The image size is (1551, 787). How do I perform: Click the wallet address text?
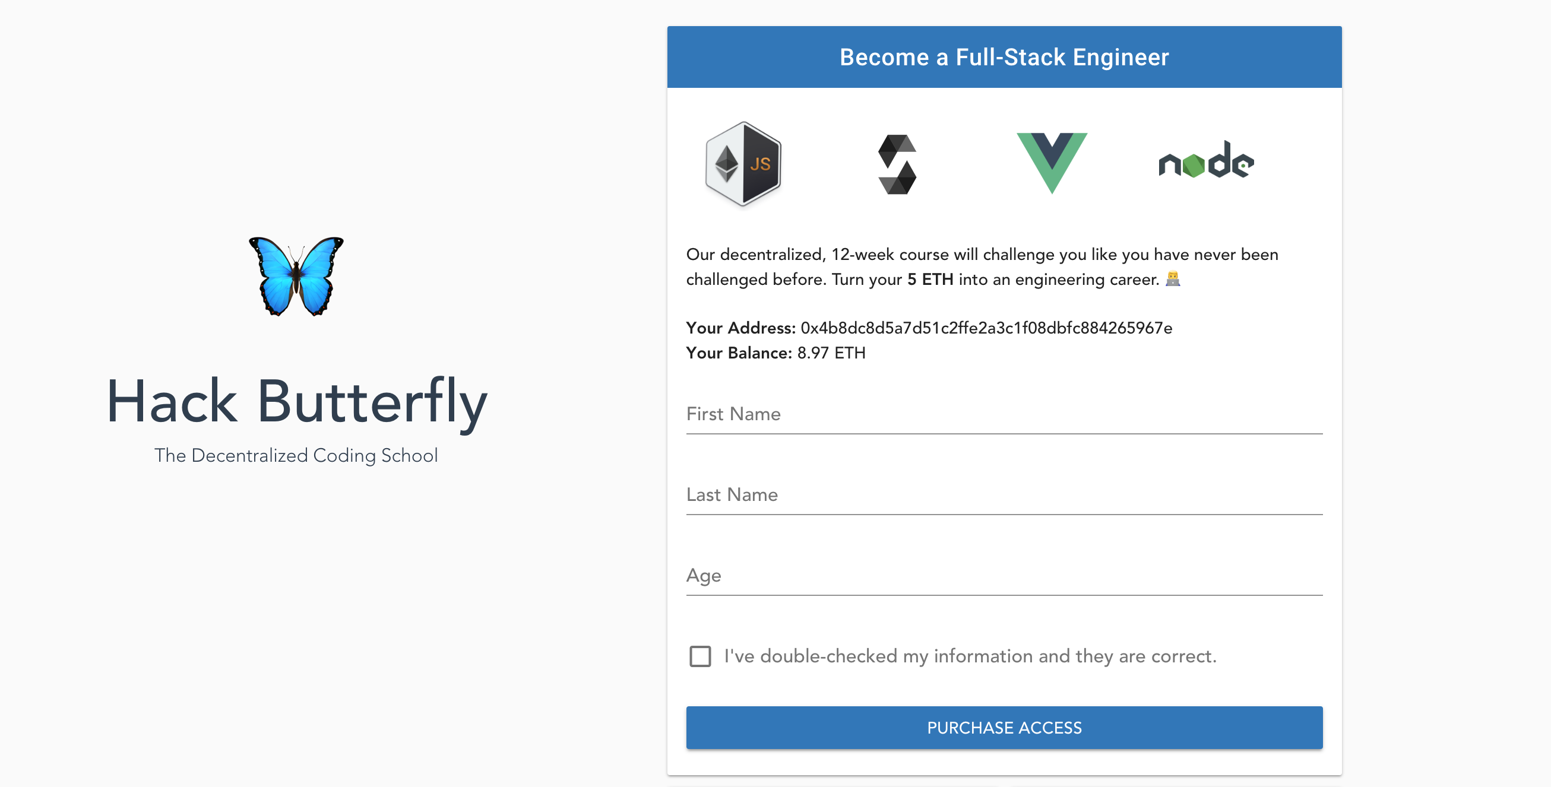986,328
